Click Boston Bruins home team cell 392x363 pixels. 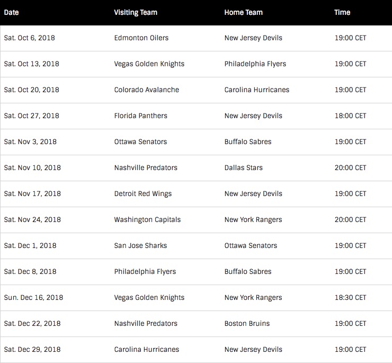pos(247,323)
